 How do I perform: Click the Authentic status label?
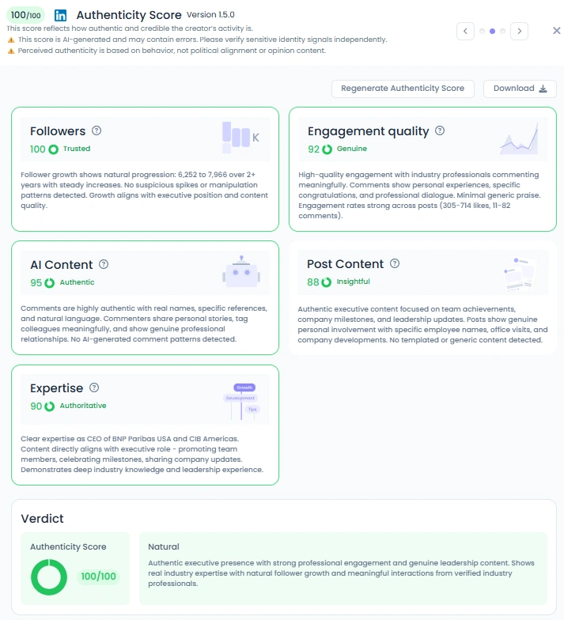point(78,282)
